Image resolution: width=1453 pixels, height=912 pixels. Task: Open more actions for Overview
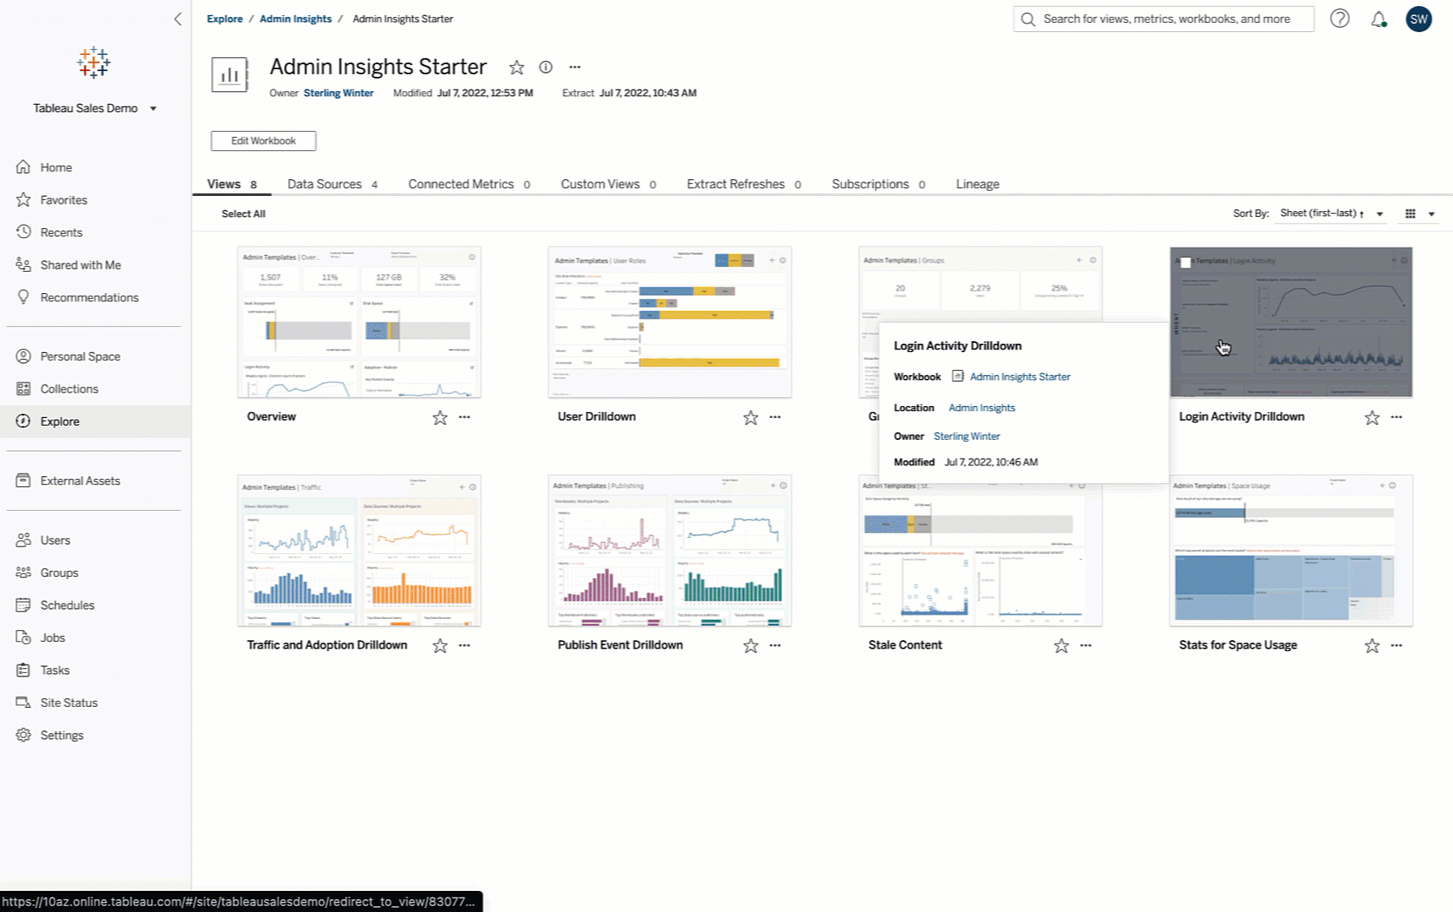coord(464,417)
